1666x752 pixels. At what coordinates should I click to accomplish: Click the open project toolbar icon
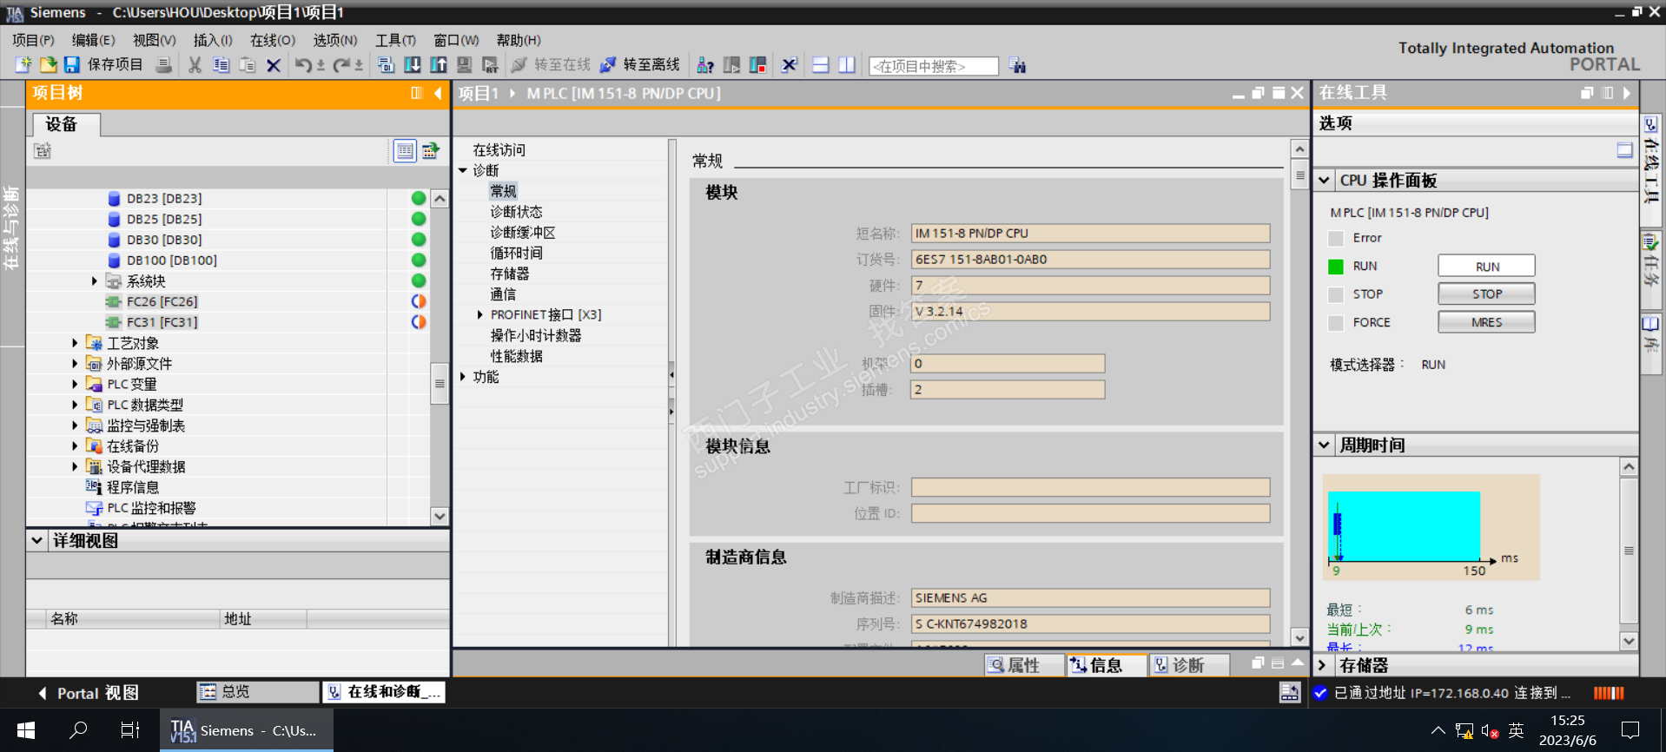pos(48,65)
